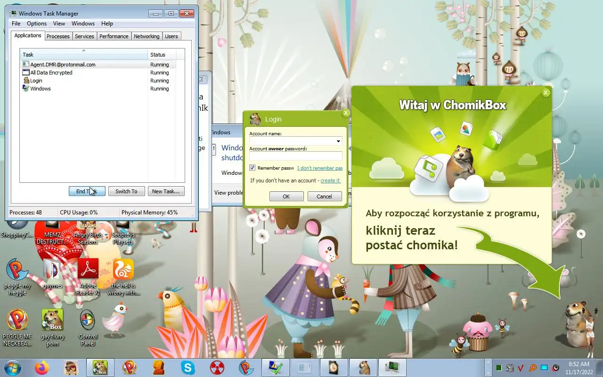Viewport: 603px width, 377px height.
Task: Click OK in the Login dialog
Action: click(286, 197)
